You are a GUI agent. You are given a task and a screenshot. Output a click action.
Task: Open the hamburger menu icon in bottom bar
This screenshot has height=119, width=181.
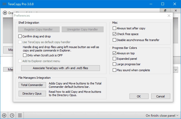point(20,115)
